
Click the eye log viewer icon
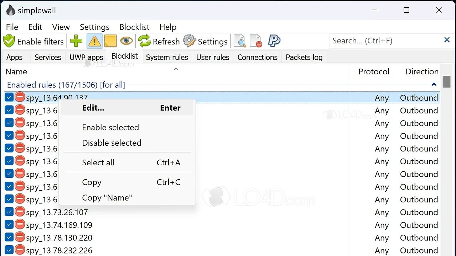click(x=126, y=41)
